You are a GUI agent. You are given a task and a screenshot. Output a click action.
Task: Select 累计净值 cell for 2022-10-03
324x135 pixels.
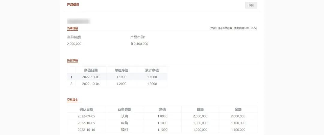pos(152,77)
